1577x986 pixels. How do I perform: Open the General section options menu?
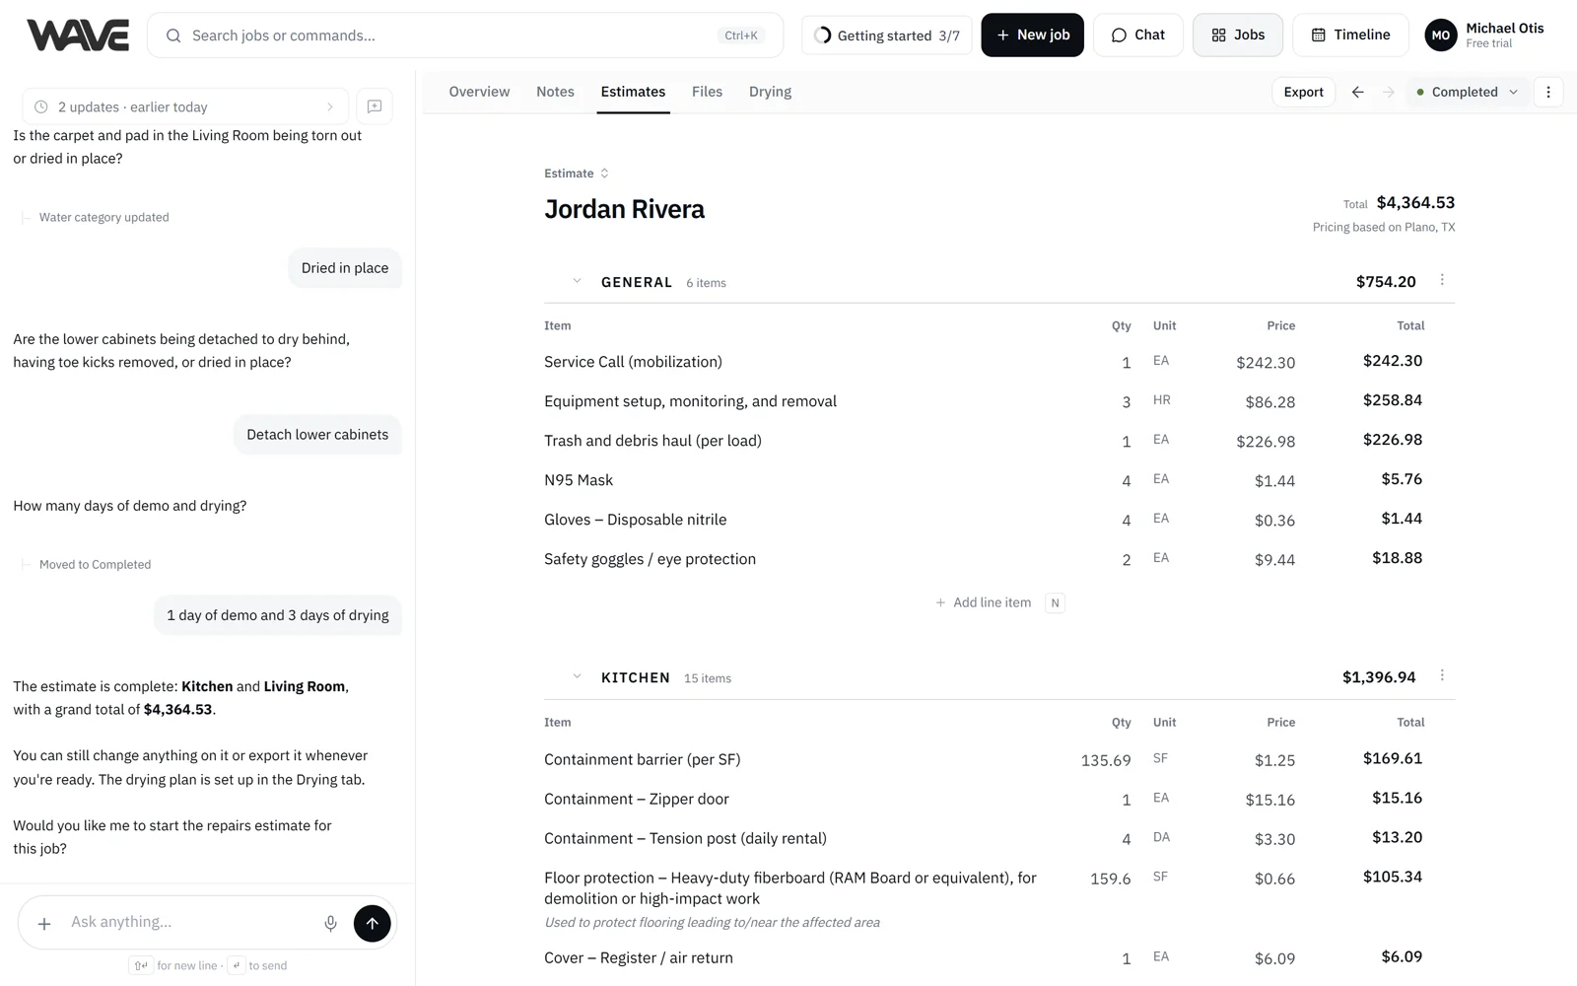[x=1442, y=280]
